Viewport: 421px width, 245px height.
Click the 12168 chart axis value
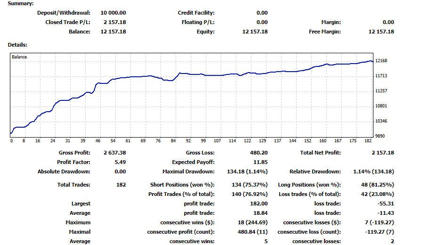pos(381,61)
